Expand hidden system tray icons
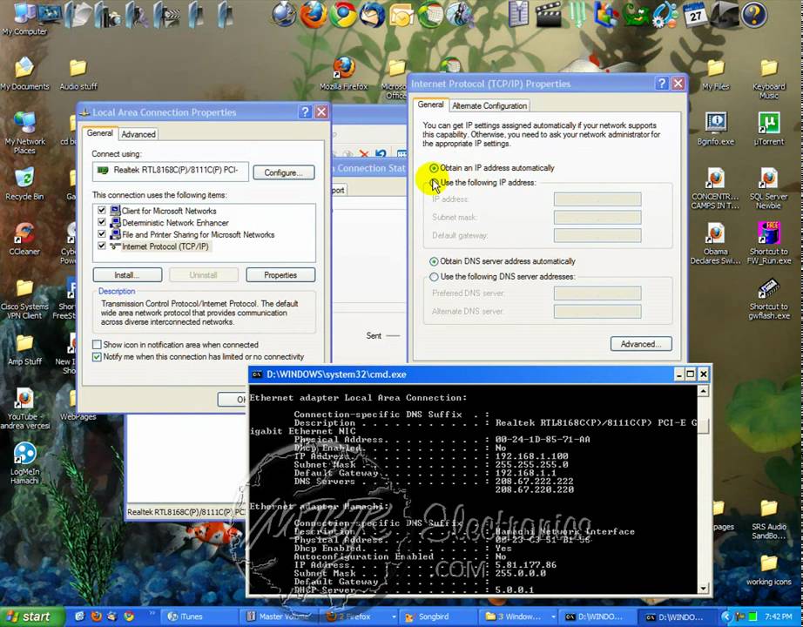This screenshot has width=803, height=627. click(x=725, y=617)
